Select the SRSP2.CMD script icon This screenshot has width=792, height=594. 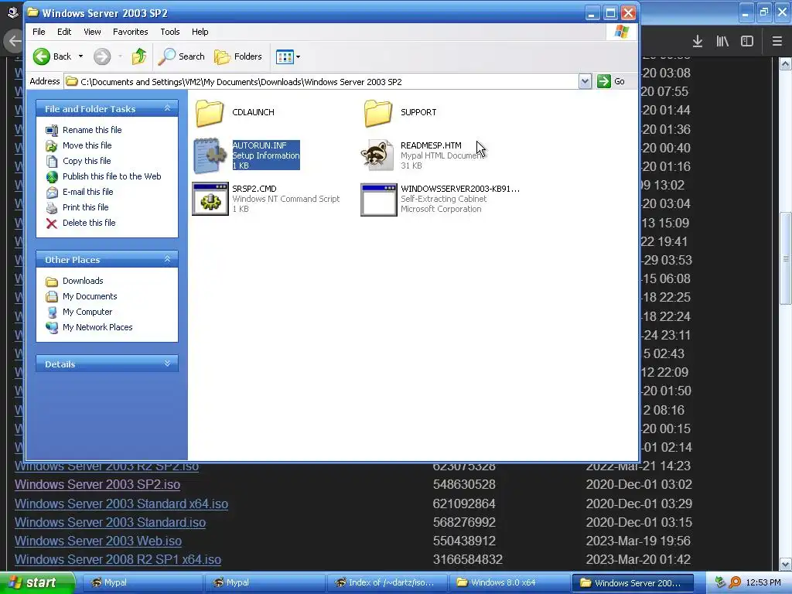tap(210, 199)
